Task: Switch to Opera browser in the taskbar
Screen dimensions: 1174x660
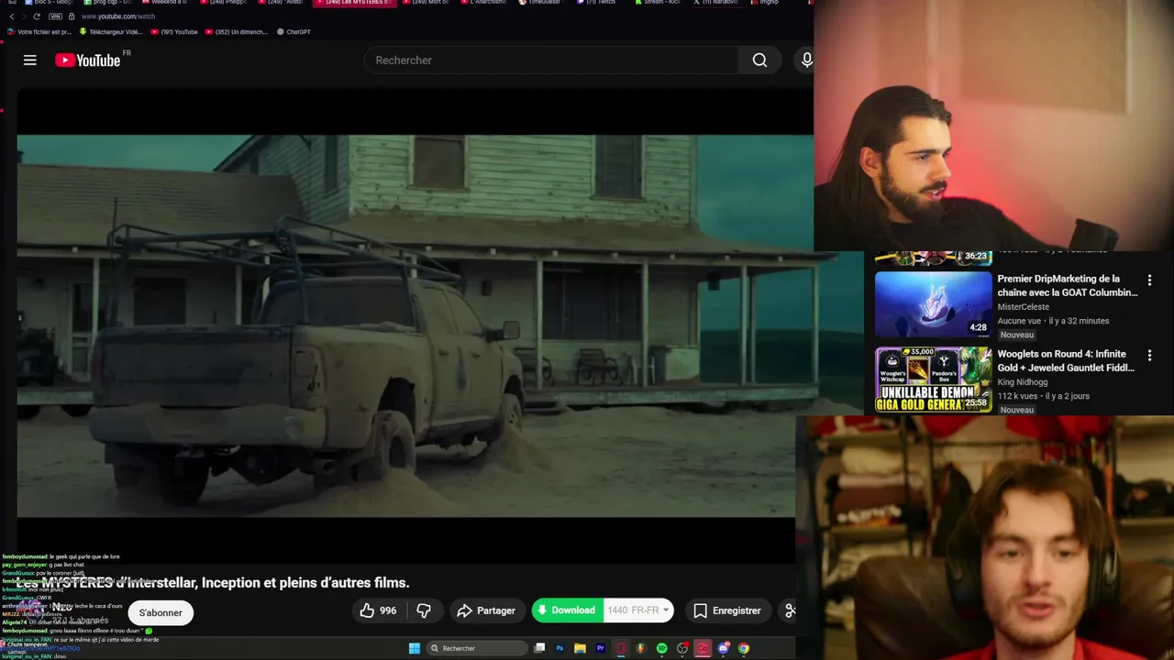Action: point(621,648)
